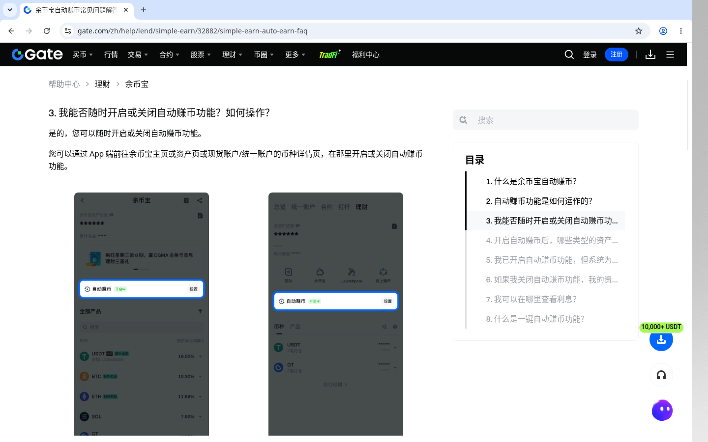Screen dimensions: 708x442
Task: Go to 帮助中心 breadcrumb
Action: (x=64, y=84)
